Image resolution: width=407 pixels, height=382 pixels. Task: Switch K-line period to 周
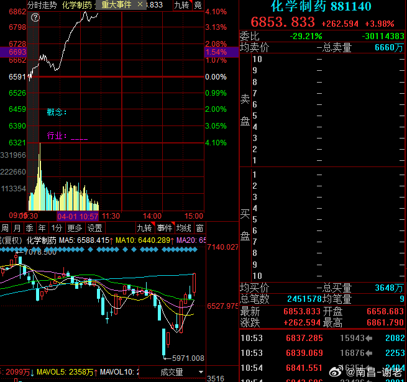5,228
